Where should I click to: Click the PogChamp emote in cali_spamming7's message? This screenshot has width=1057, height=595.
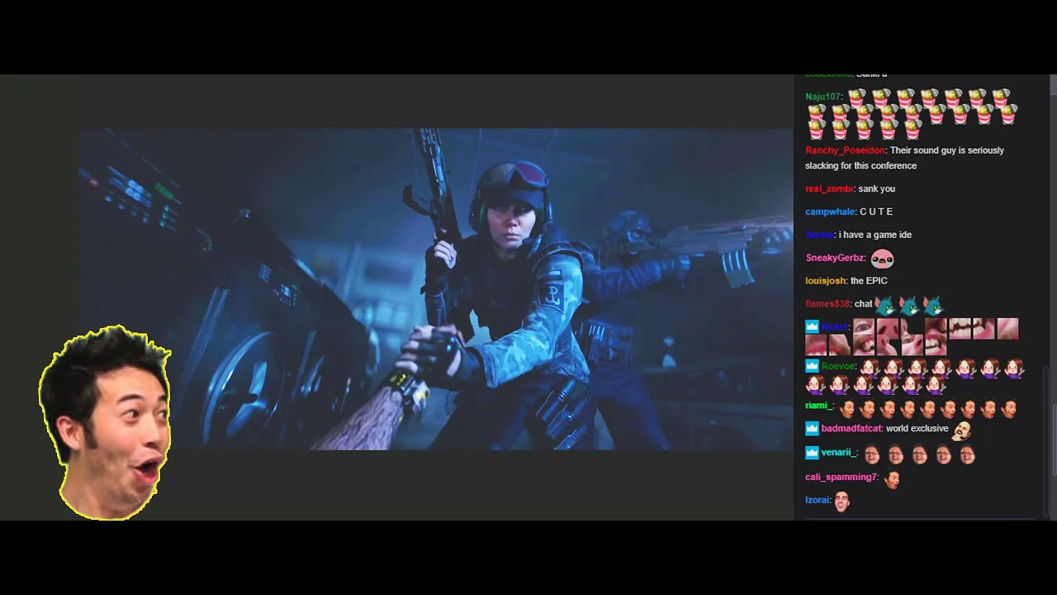[891, 478]
